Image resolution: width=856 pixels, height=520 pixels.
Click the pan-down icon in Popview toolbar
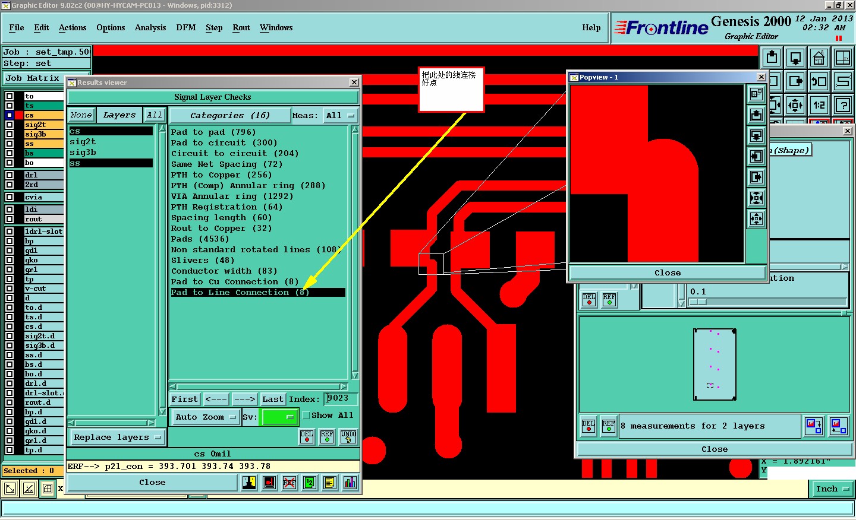[x=756, y=135]
